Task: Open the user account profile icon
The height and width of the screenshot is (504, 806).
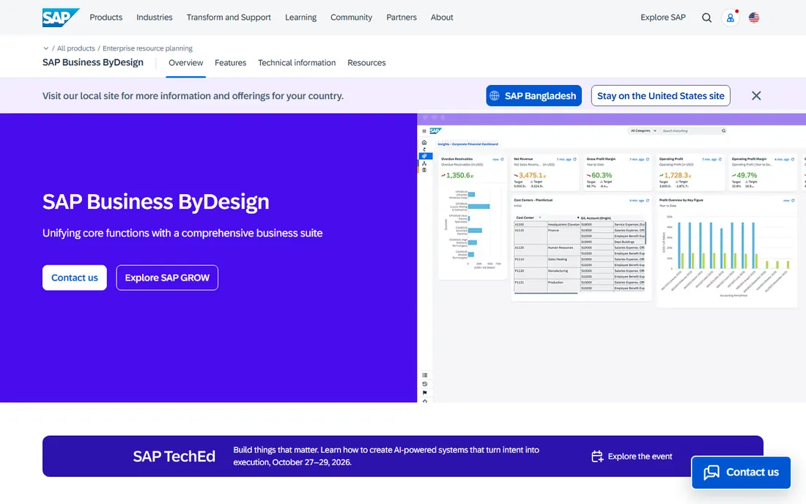Action: 730,18
